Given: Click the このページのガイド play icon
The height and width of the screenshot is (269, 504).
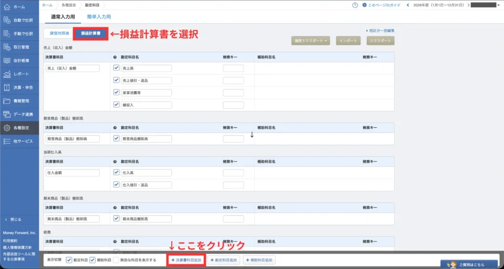Looking at the screenshot, I should (364, 5).
